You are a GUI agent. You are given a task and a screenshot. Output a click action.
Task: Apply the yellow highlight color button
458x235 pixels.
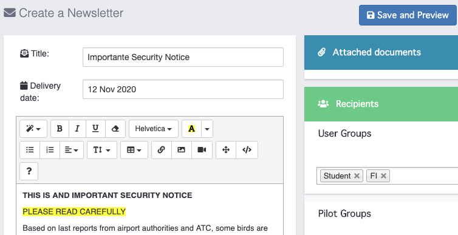191,129
